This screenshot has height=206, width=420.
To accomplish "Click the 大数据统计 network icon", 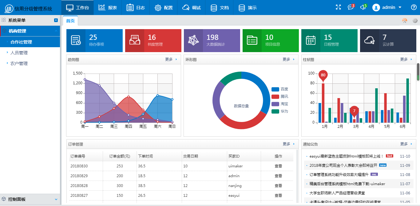I will [193, 40].
